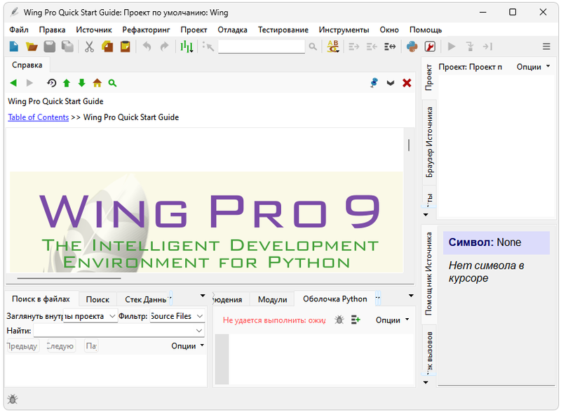This screenshot has width=561, height=413.
Task: Click the Open File folder icon
Action: click(32, 46)
